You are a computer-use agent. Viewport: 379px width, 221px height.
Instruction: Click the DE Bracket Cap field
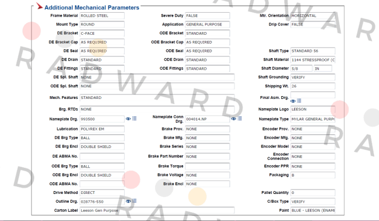102,42
